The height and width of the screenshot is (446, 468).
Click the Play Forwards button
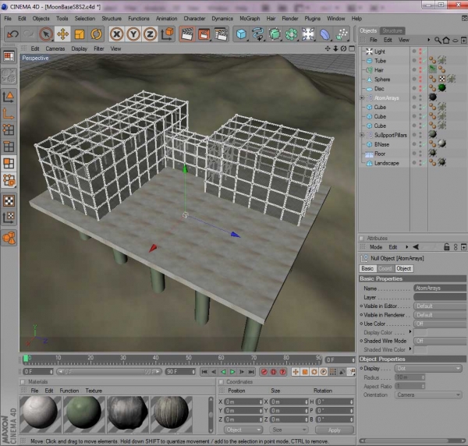(x=232, y=372)
